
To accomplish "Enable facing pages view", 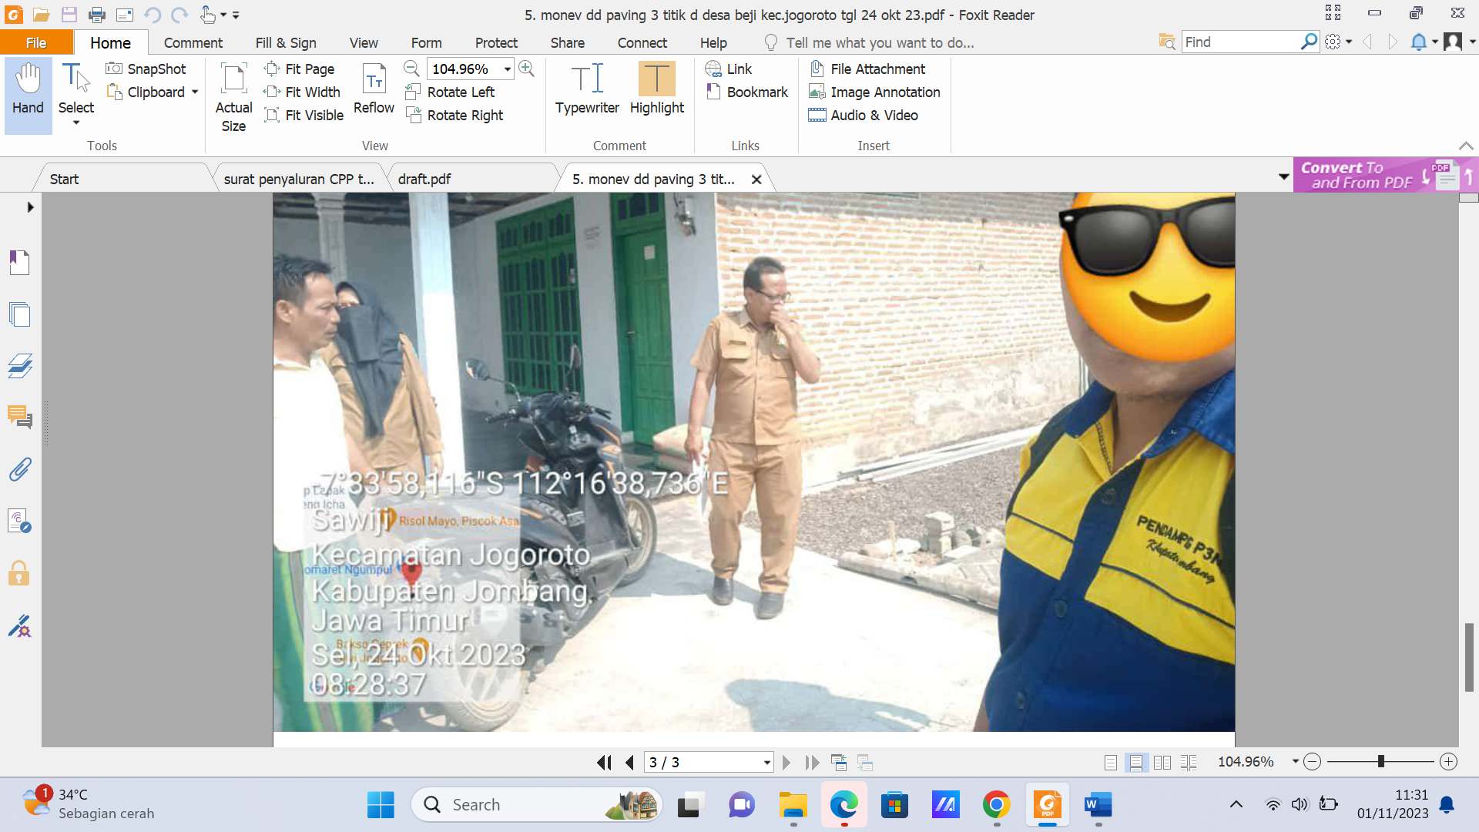I will pyautogui.click(x=1162, y=763).
